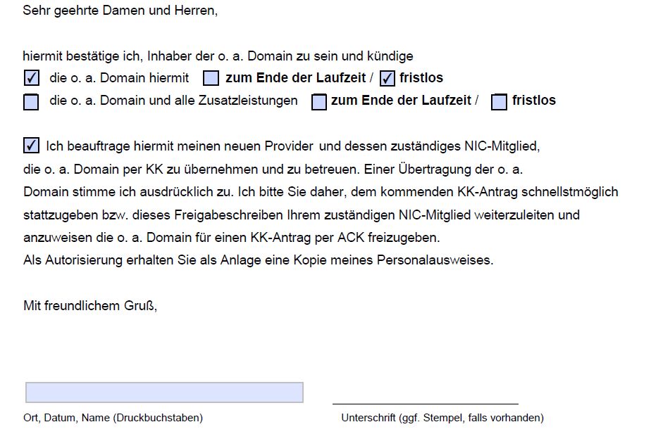Click 'die o. a. Domain und alle Zusatzleistungen' text
Image resolution: width=651 pixels, height=441 pixels.
[x=173, y=101]
